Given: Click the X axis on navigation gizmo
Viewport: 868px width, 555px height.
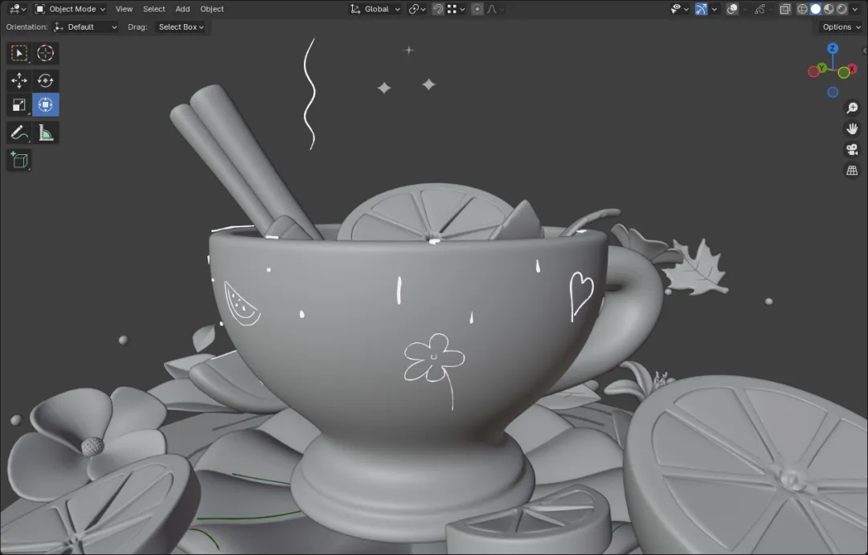Looking at the screenshot, I should pos(852,69).
